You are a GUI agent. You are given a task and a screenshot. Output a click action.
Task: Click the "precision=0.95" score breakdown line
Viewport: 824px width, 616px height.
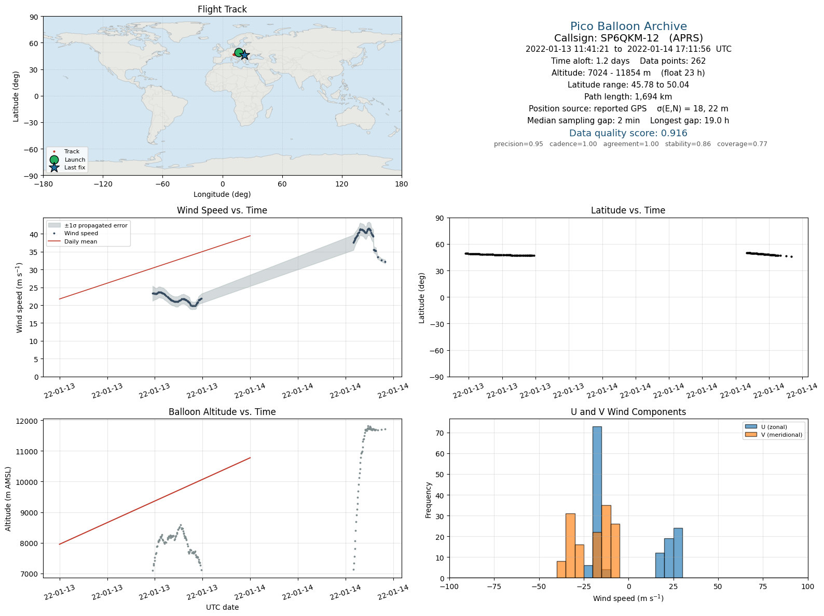(x=630, y=144)
